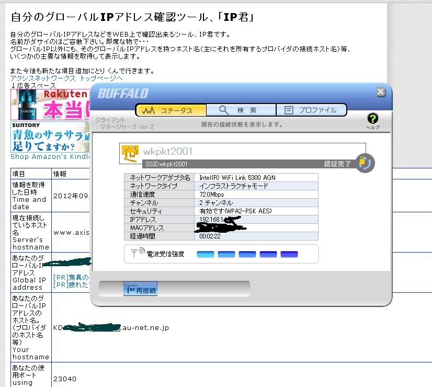Viewport: 432px width, 387px height.
Task: Click the wkpkt2001 profile name
Action: 167,151
